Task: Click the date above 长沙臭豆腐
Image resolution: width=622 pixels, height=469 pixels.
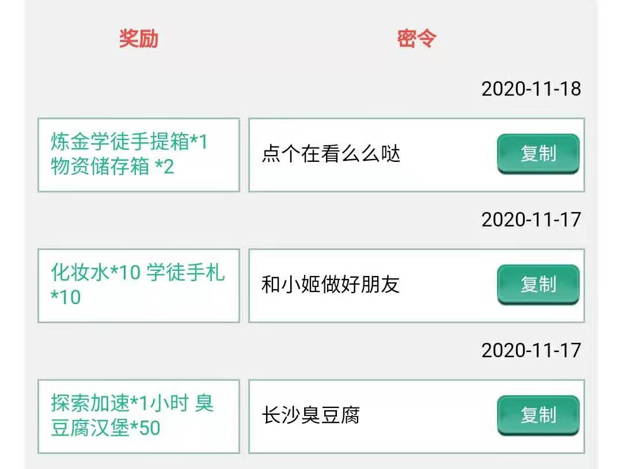Action: tap(531, 350)
